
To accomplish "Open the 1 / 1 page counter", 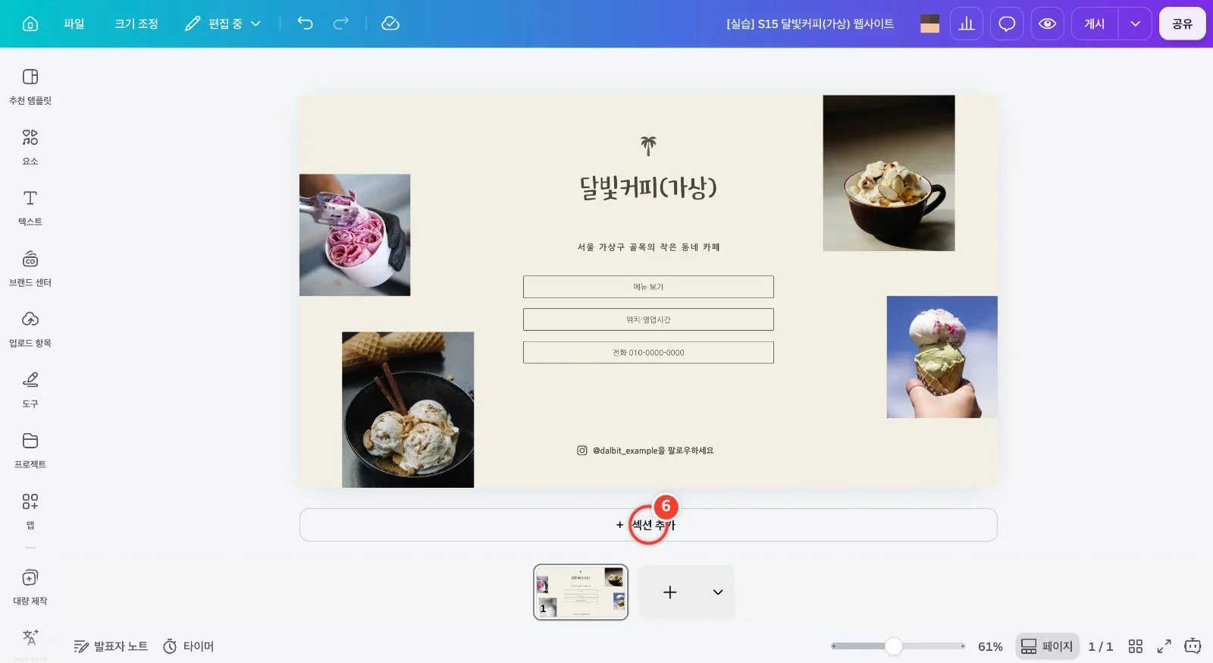I will (1101, 646).
